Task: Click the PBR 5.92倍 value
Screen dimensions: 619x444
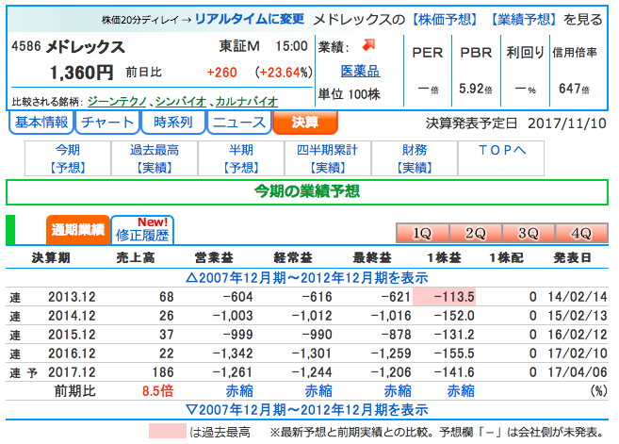Action: (475, 89)
